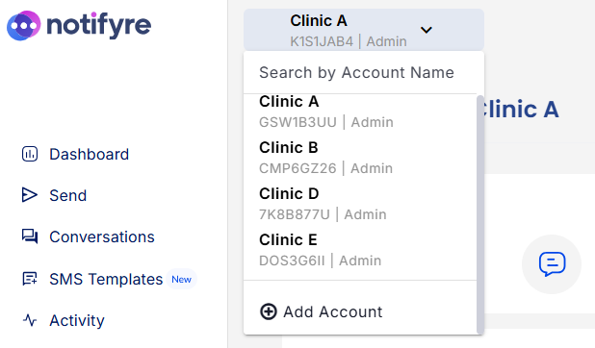Select Clinic B from account list

click(x=360, y=158)
